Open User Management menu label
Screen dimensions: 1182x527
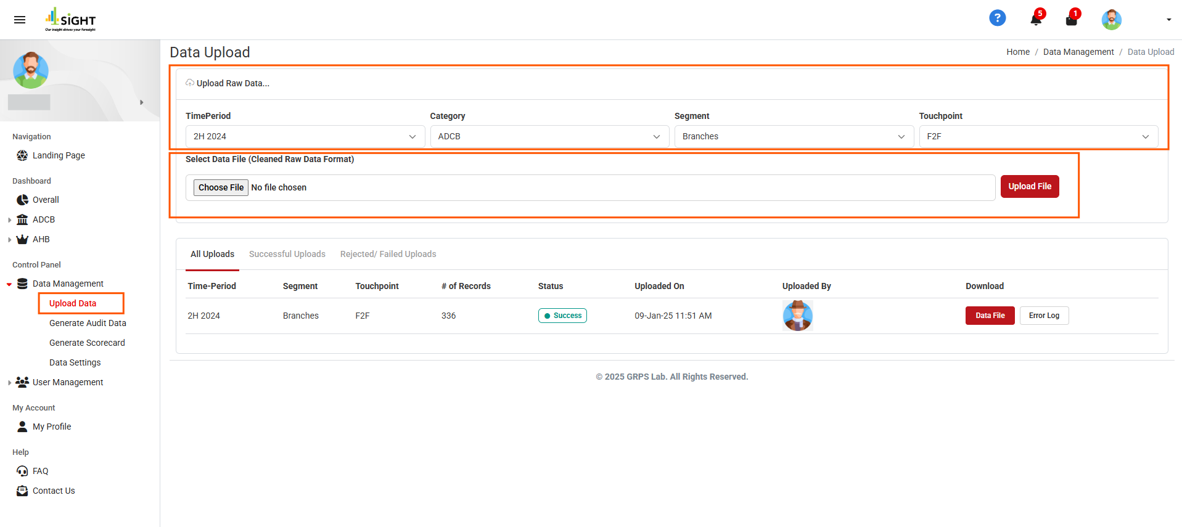point(68,382)
